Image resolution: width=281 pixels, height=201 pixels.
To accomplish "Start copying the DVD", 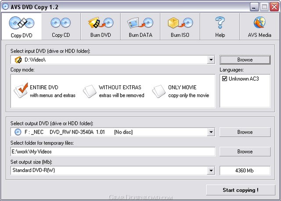I will click(241, 190).
